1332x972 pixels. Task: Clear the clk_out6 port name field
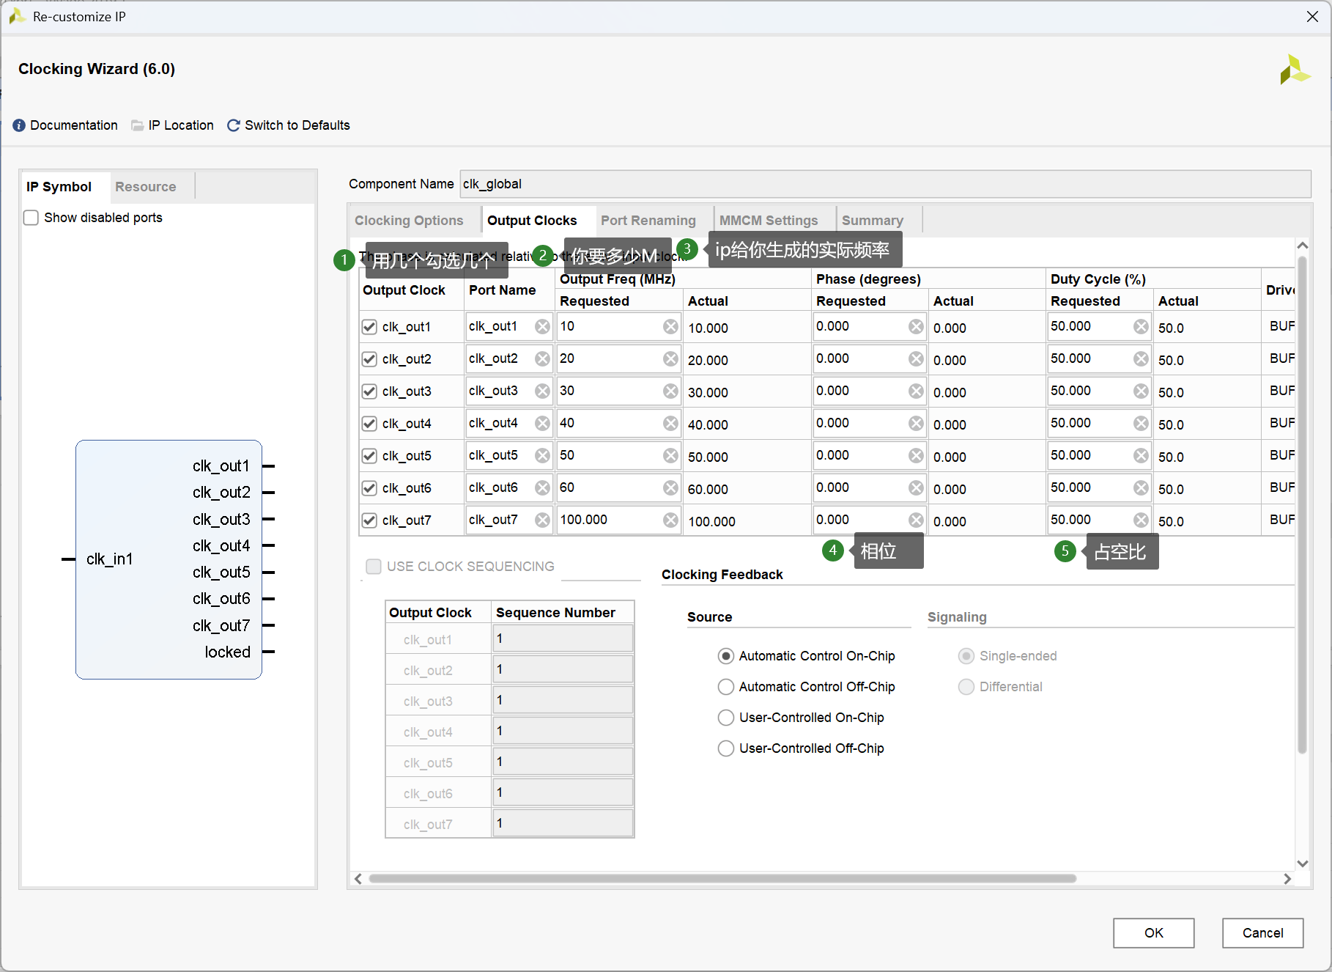coord(542,488)
